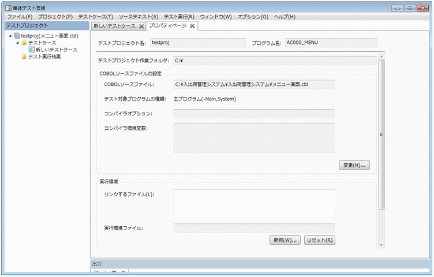Open the ヘルプ(H) menu

pos(285,17)
